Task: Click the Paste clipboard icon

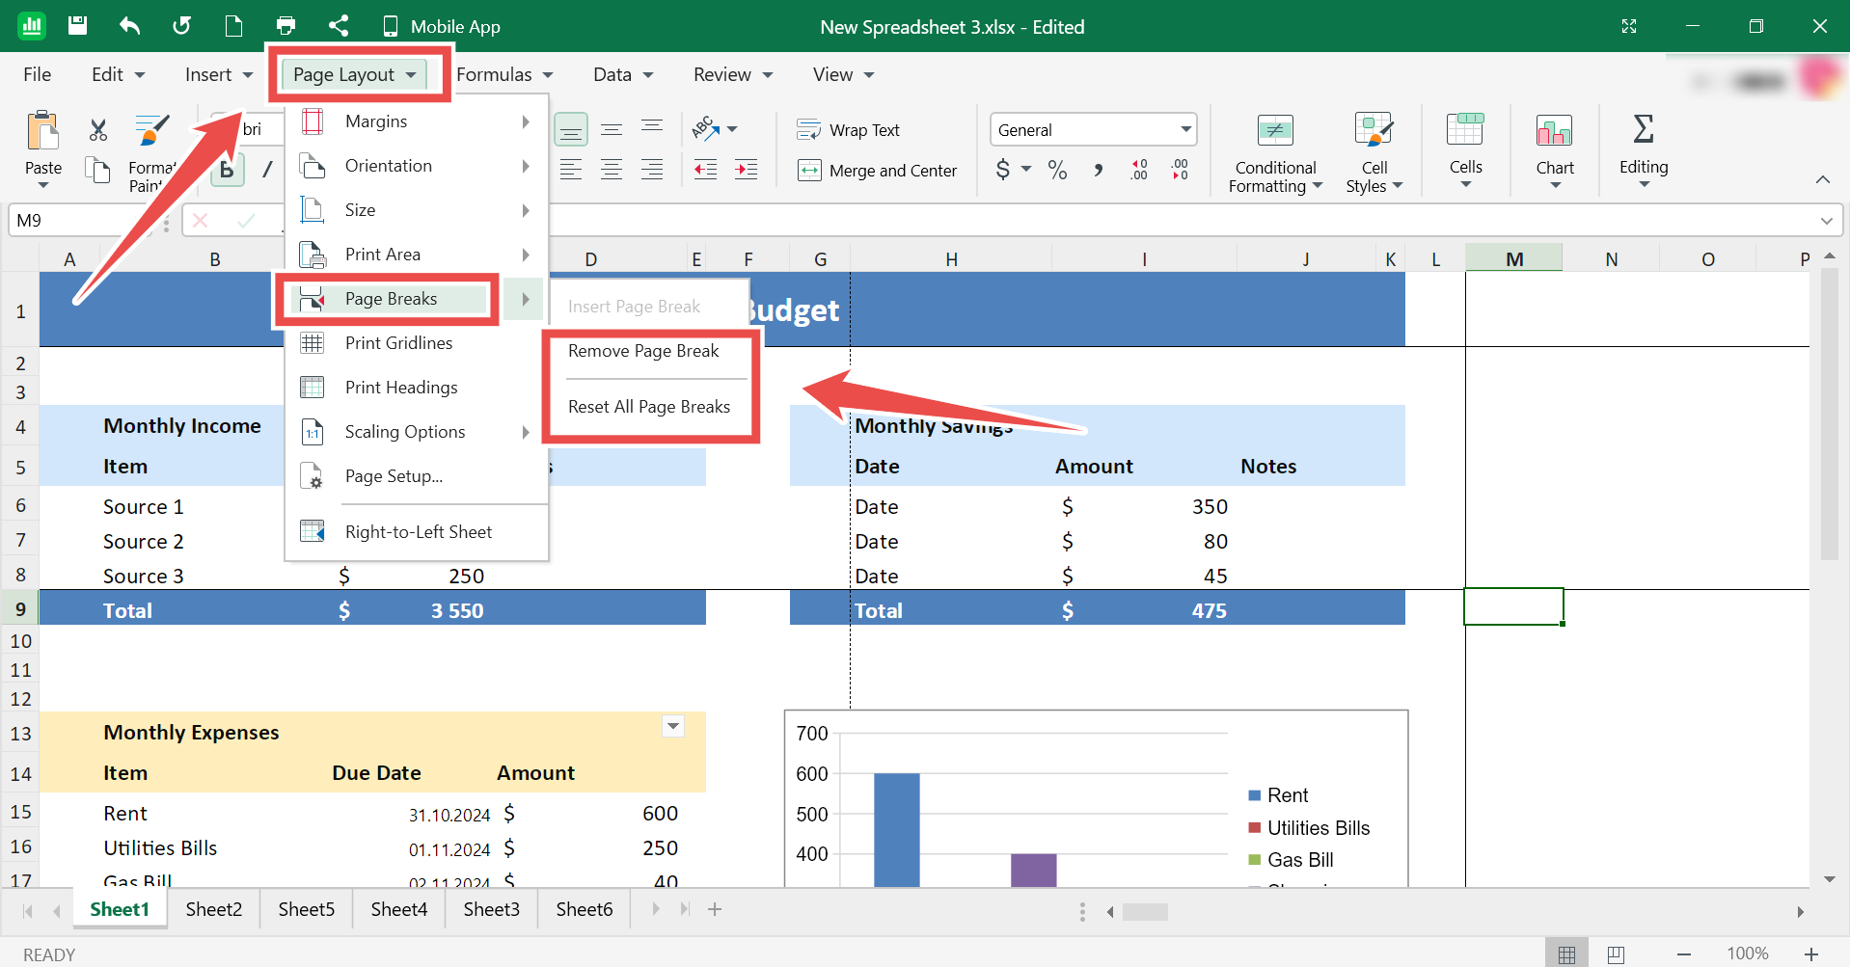Action: pyautogui.click(x=43, y=130)
